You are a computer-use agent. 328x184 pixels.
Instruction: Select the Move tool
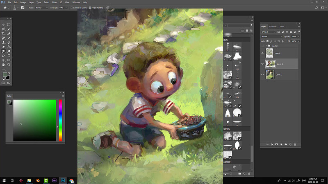point(3,25)
